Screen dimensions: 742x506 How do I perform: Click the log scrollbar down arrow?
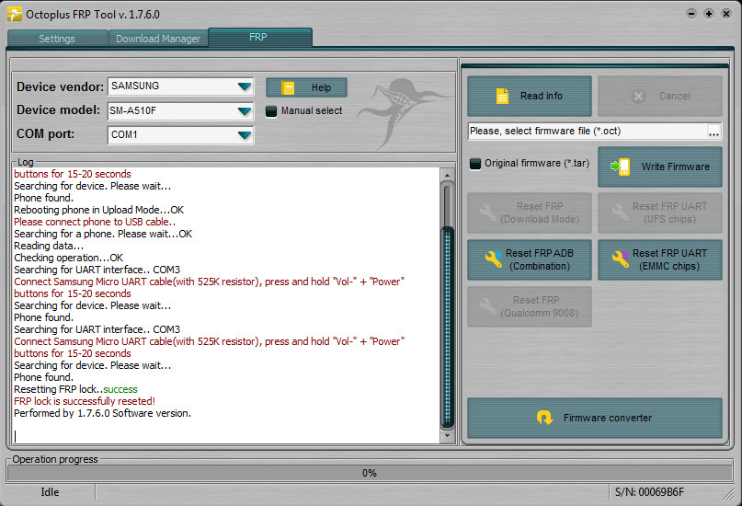point(447,435)
